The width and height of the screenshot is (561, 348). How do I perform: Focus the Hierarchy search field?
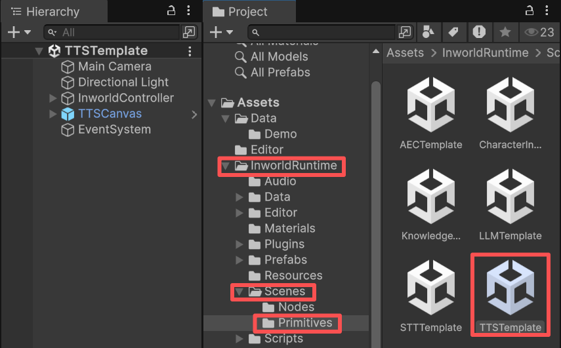(x=112, y=33)
